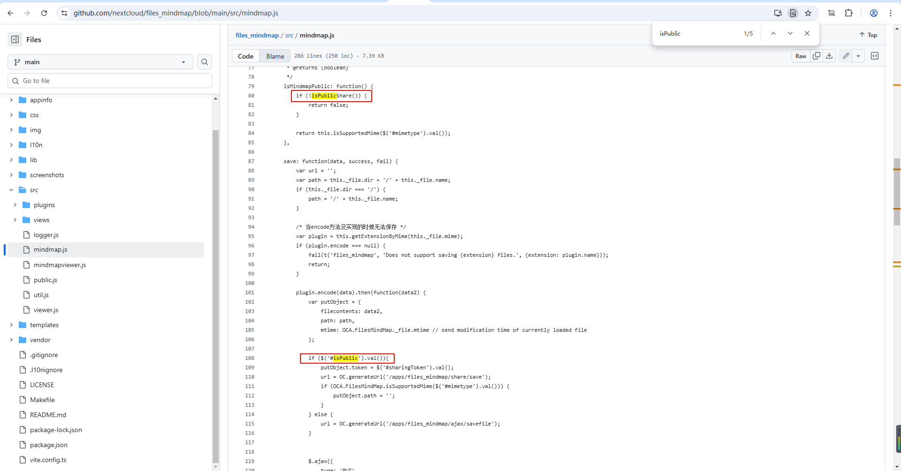
Task: Jump to previous isPublic match
Action: pos(773,33)
